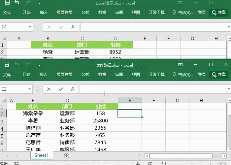Click Enter checkmark in E2 formula bar
Image resolution: width=231 pixels, height=165 pixels.
[61, 89]
